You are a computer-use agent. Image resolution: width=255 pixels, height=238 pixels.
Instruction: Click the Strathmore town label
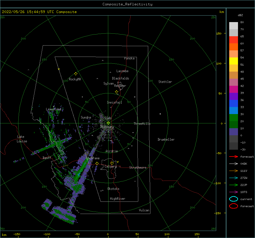138,168
